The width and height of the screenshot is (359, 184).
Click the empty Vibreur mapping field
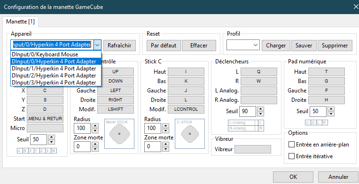click(253, 149)
